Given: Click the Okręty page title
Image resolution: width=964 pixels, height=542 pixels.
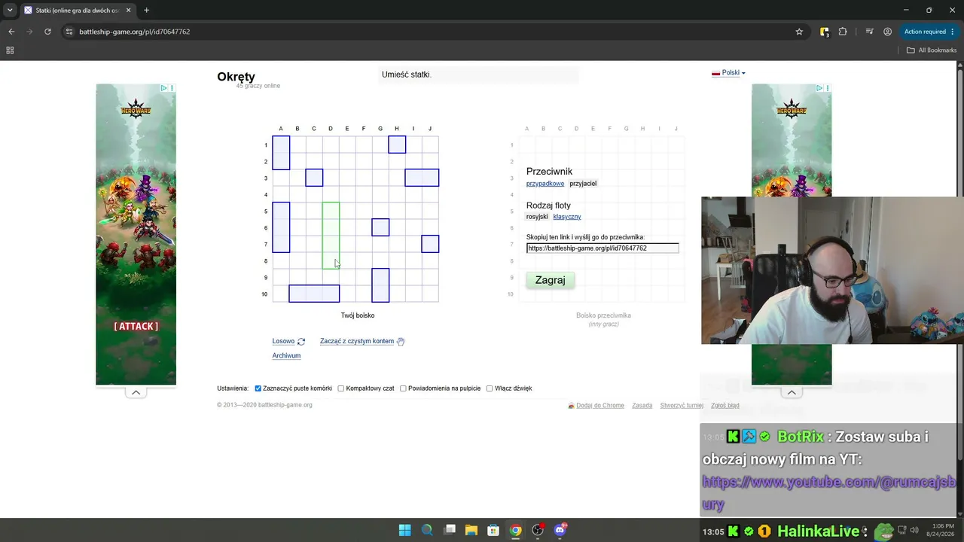Looking at the screenshot, I should [x=236, y=77].
